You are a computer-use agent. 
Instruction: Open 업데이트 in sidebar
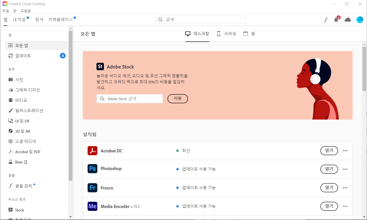[x=36, y=56]
